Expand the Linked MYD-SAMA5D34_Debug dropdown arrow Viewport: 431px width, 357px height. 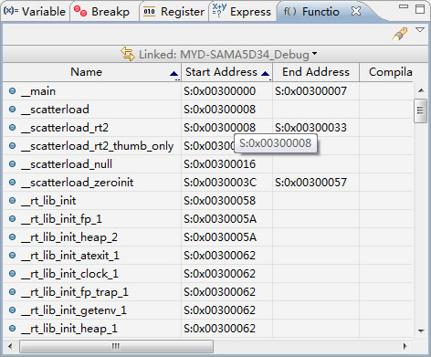tap(315, 54)
